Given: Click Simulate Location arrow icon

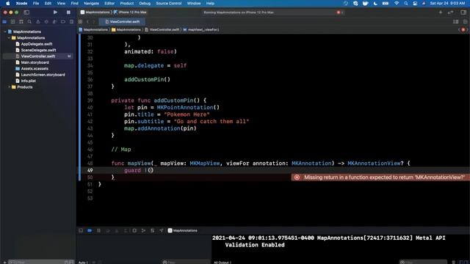Looking at the screenshot, I should 162,230.
